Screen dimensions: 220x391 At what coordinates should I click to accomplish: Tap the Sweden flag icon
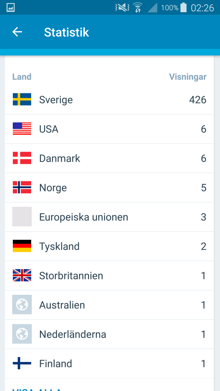(22, 99)
